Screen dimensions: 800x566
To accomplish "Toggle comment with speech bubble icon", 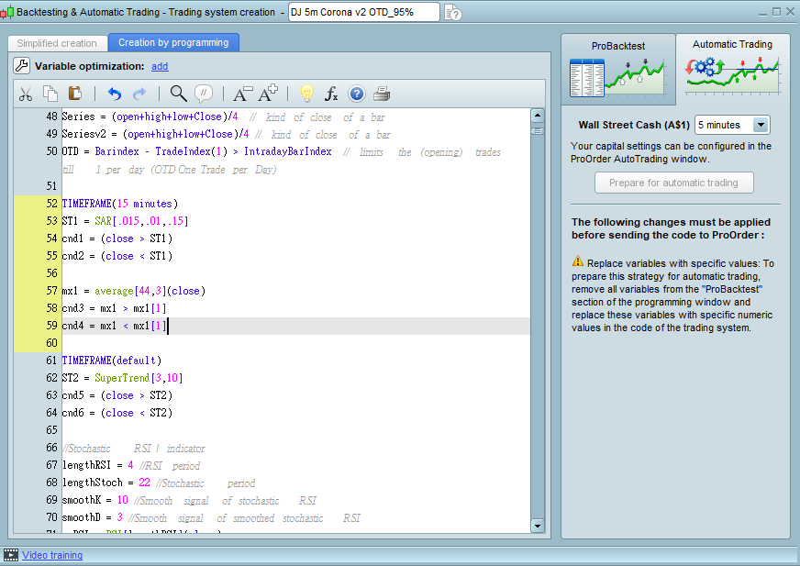I will point(204,94).
